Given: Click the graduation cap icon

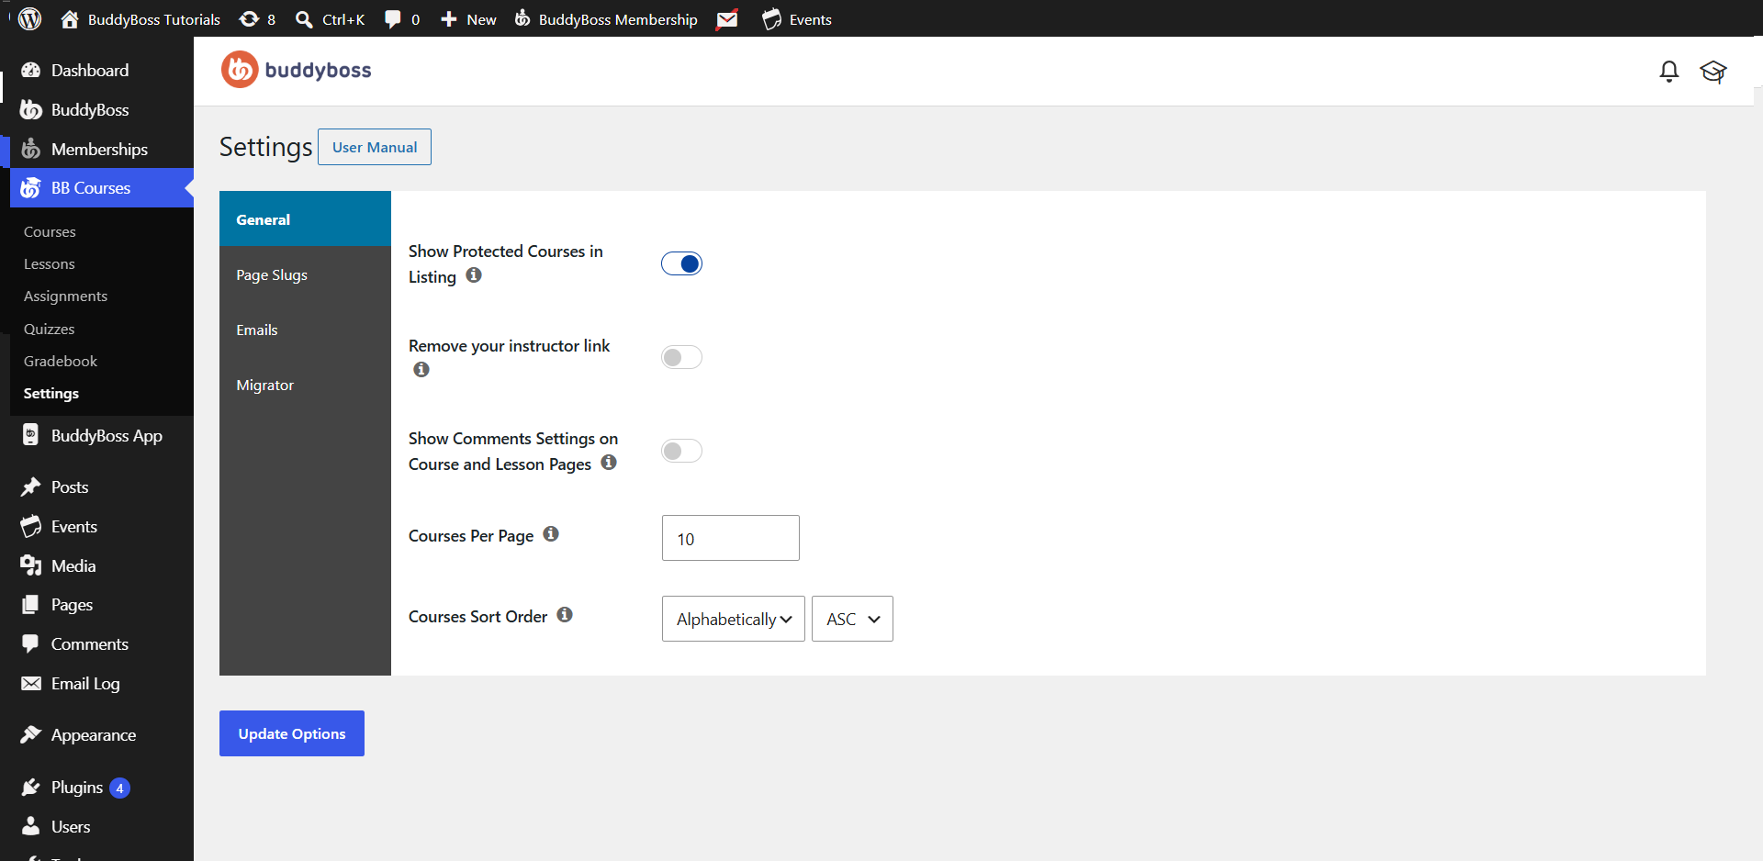Looking at the screenshot, I should 1713,72.
